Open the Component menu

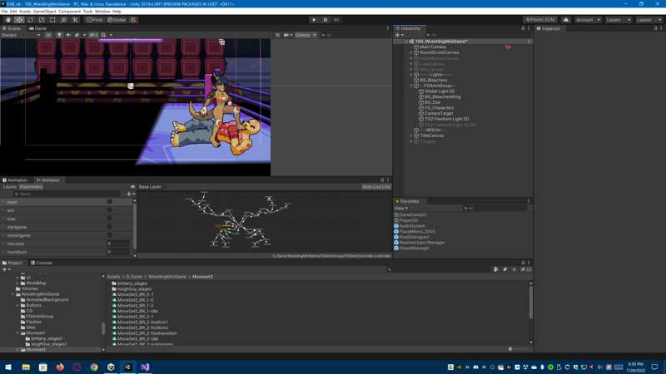tap(69, 12)
